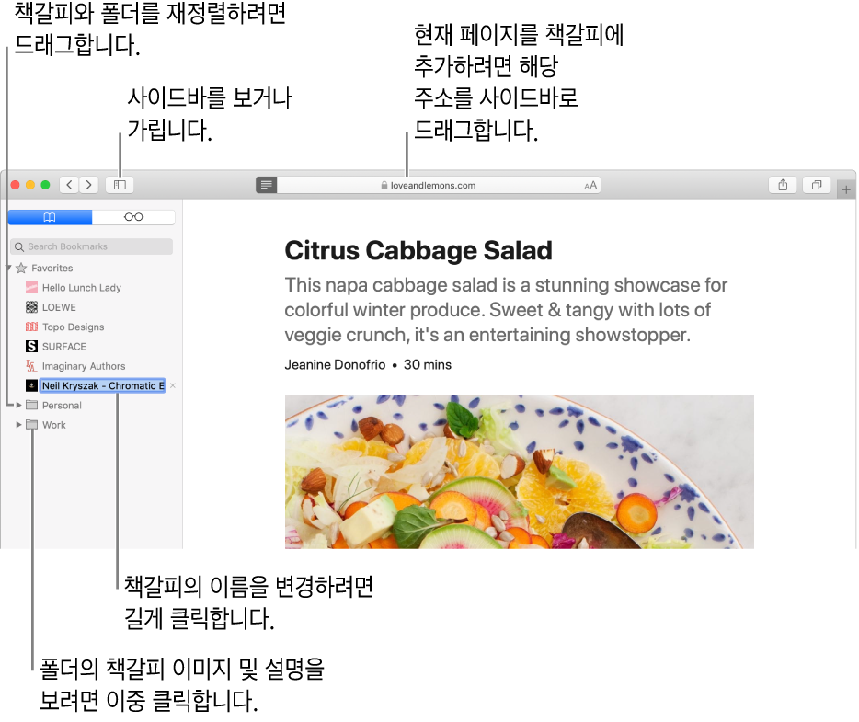The height and width of the screenshot is (722, 859).
Task: Click the article summary paragraph
Action: point(506,310)
